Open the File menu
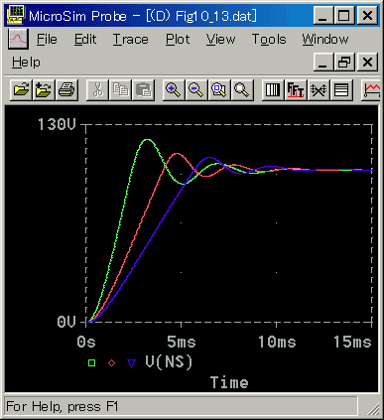Image resolution: width=384 pixels, height=420 pixels. coord(47,40)
